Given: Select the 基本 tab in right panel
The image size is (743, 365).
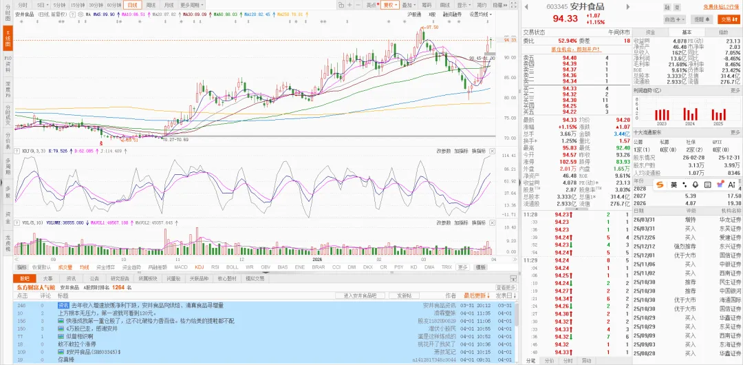Looking at the screenshot, I should point(687,32).
